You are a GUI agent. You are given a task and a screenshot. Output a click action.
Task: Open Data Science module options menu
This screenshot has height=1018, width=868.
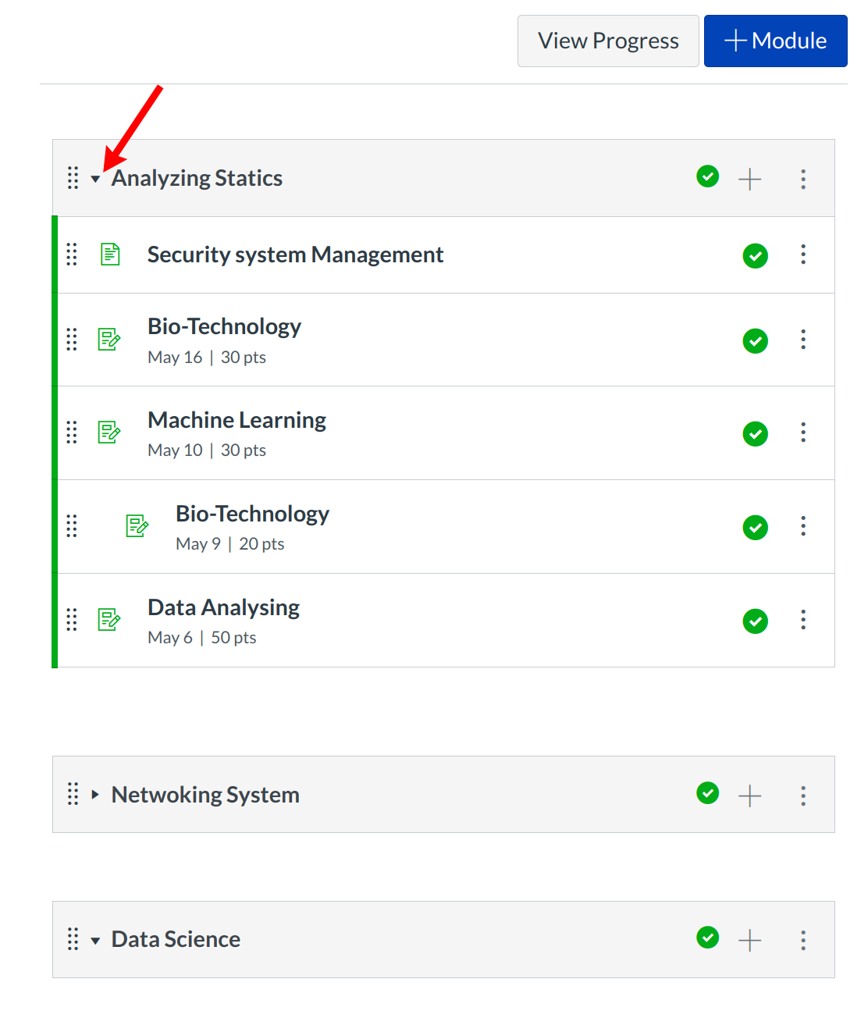pyautogui.click(x=802, y=940)
